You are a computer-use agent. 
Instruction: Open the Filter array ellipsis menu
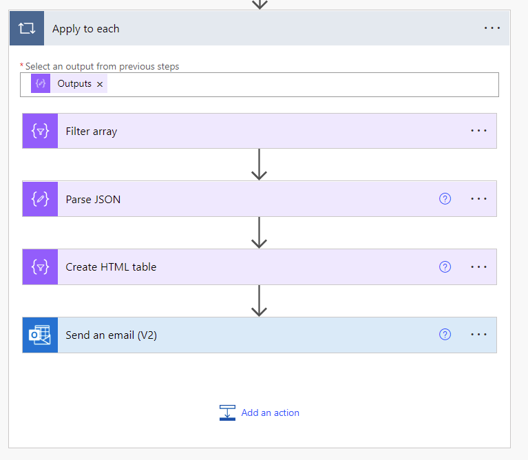[478, 131]
